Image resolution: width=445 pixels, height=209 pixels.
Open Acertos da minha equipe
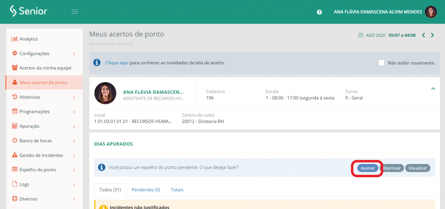pos(45,68)
